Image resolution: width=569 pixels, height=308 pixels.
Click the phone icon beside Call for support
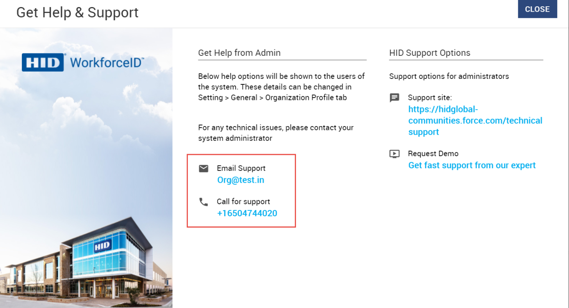(203, 202)
